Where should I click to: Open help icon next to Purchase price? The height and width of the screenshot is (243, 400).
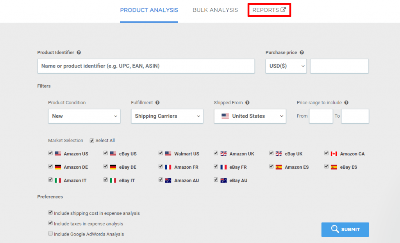(302, 52)
